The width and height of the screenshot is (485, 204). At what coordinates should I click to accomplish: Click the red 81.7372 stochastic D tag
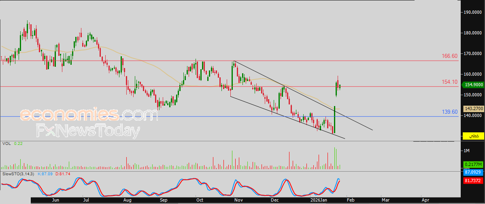[x=473, y=180]
